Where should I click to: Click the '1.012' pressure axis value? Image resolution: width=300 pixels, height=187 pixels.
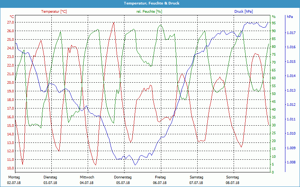tap(291, 105)
